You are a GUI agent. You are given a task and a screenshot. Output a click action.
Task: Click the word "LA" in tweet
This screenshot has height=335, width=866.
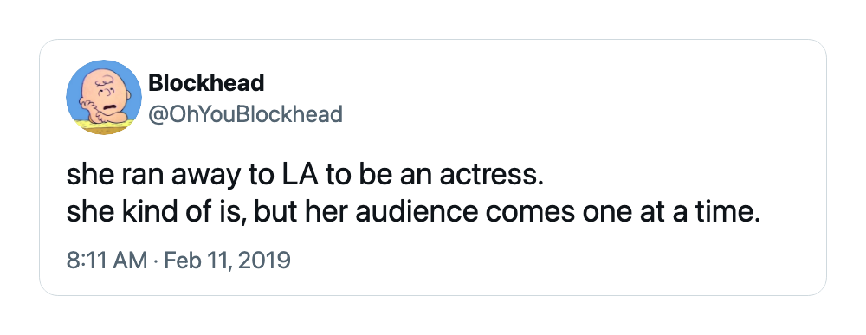point(300,176)
